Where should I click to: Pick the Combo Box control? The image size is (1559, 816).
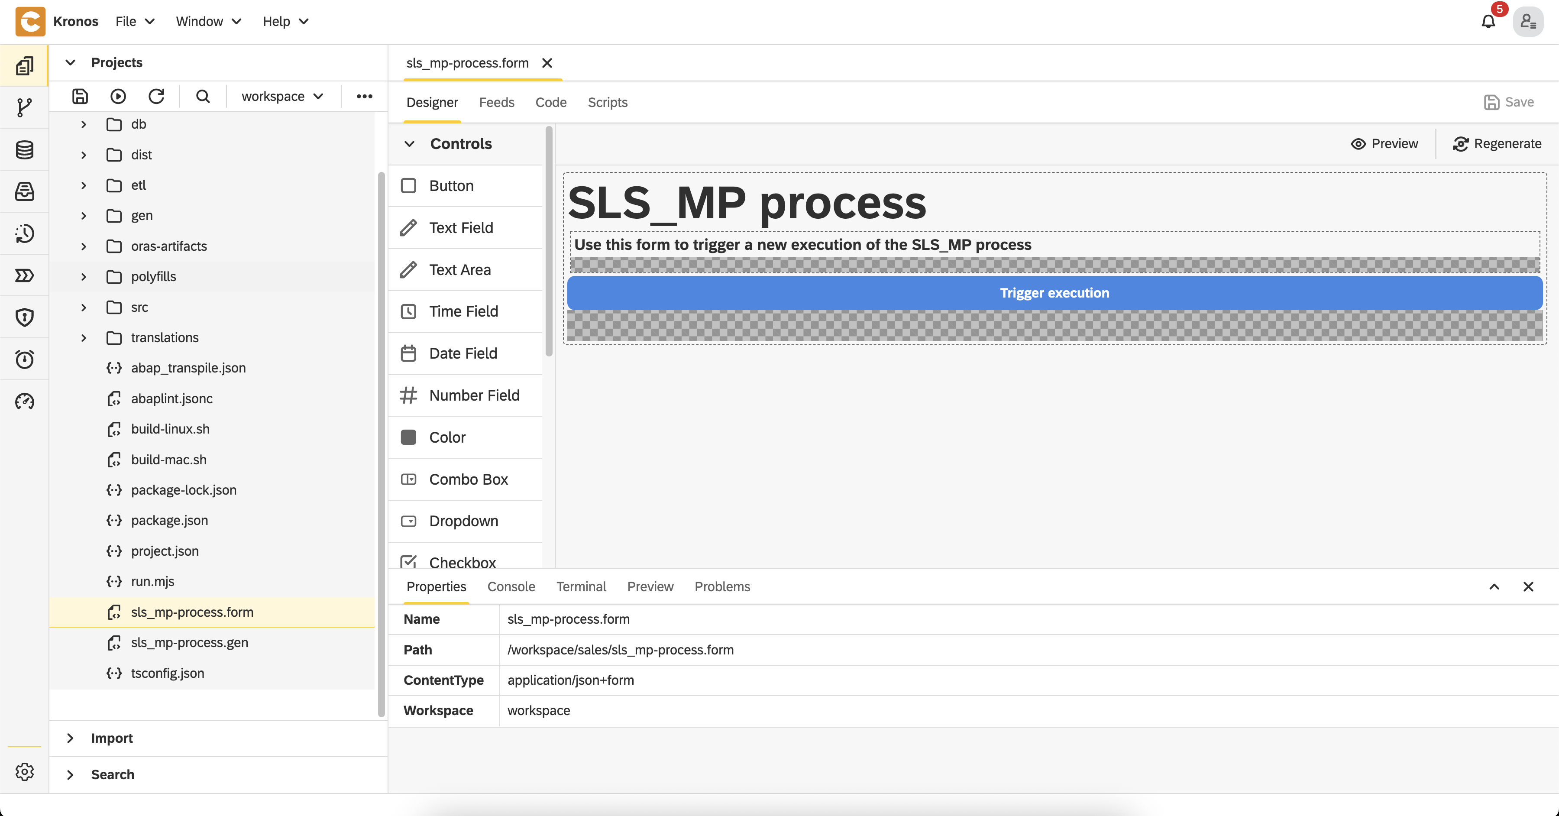point(466,479)
